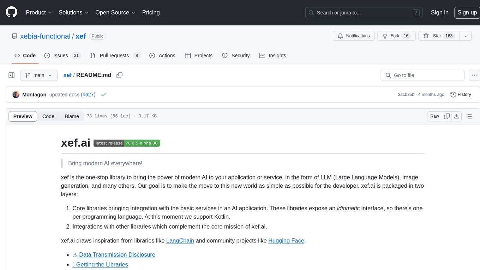Click the pull requests count badge 8
The width and height of the screenshot is (480, 270).
137,55
